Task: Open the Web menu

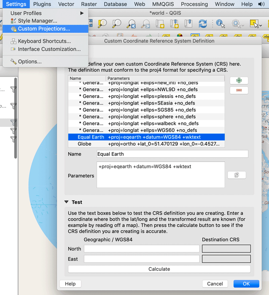Action: (x=140, y=4)
